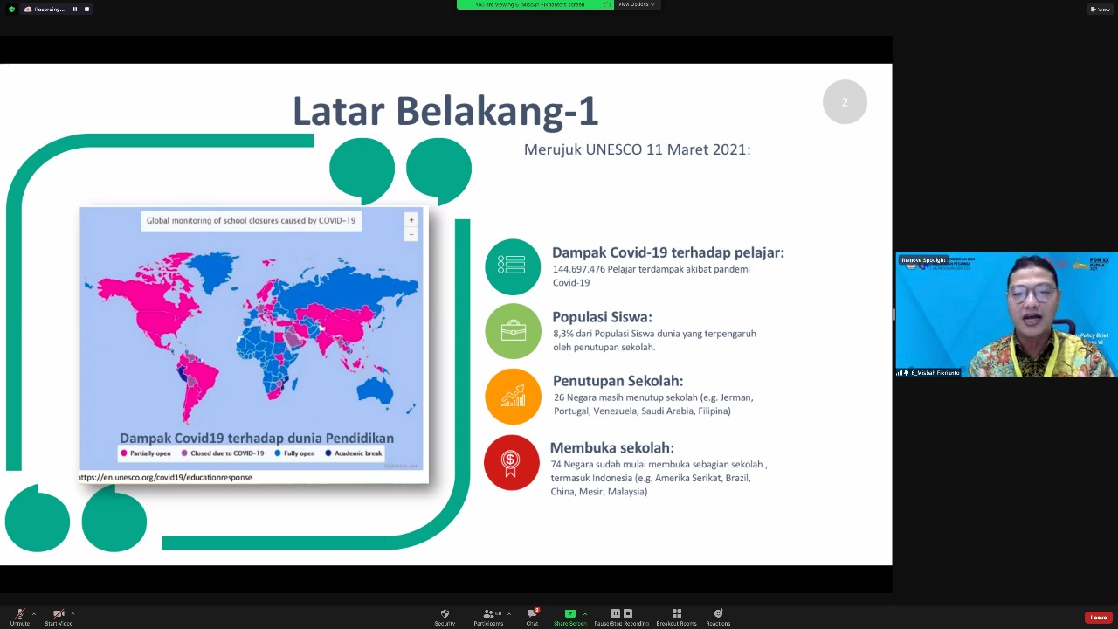Click Remove Spotlight on the speaker video
The width and height of the screenshot is (1118, 629).
pyautogui.click(x=924, y=260)
